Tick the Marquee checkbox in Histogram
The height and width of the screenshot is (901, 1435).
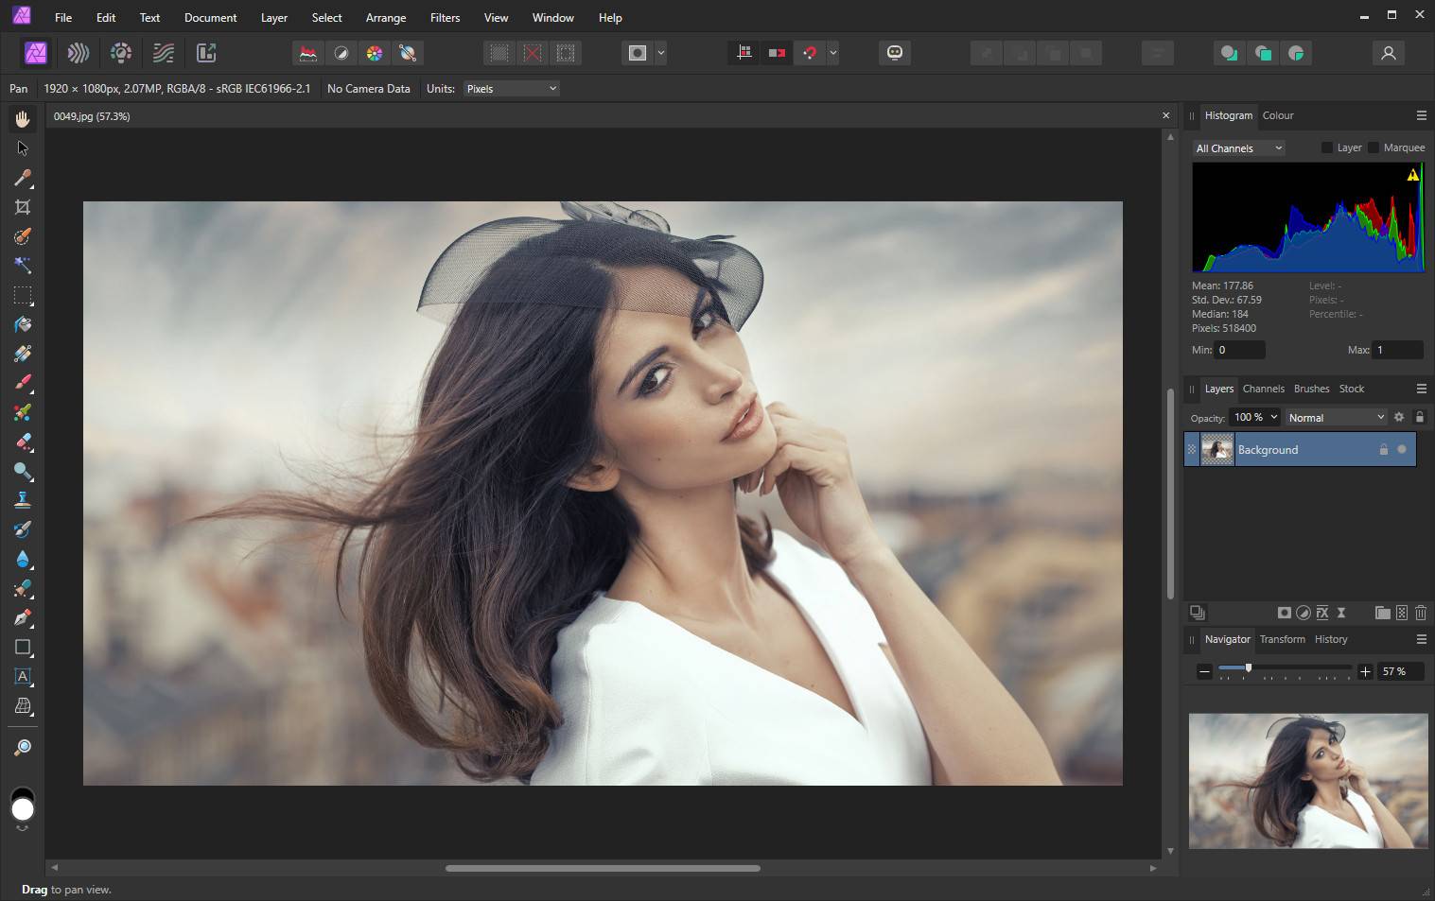1374,147
